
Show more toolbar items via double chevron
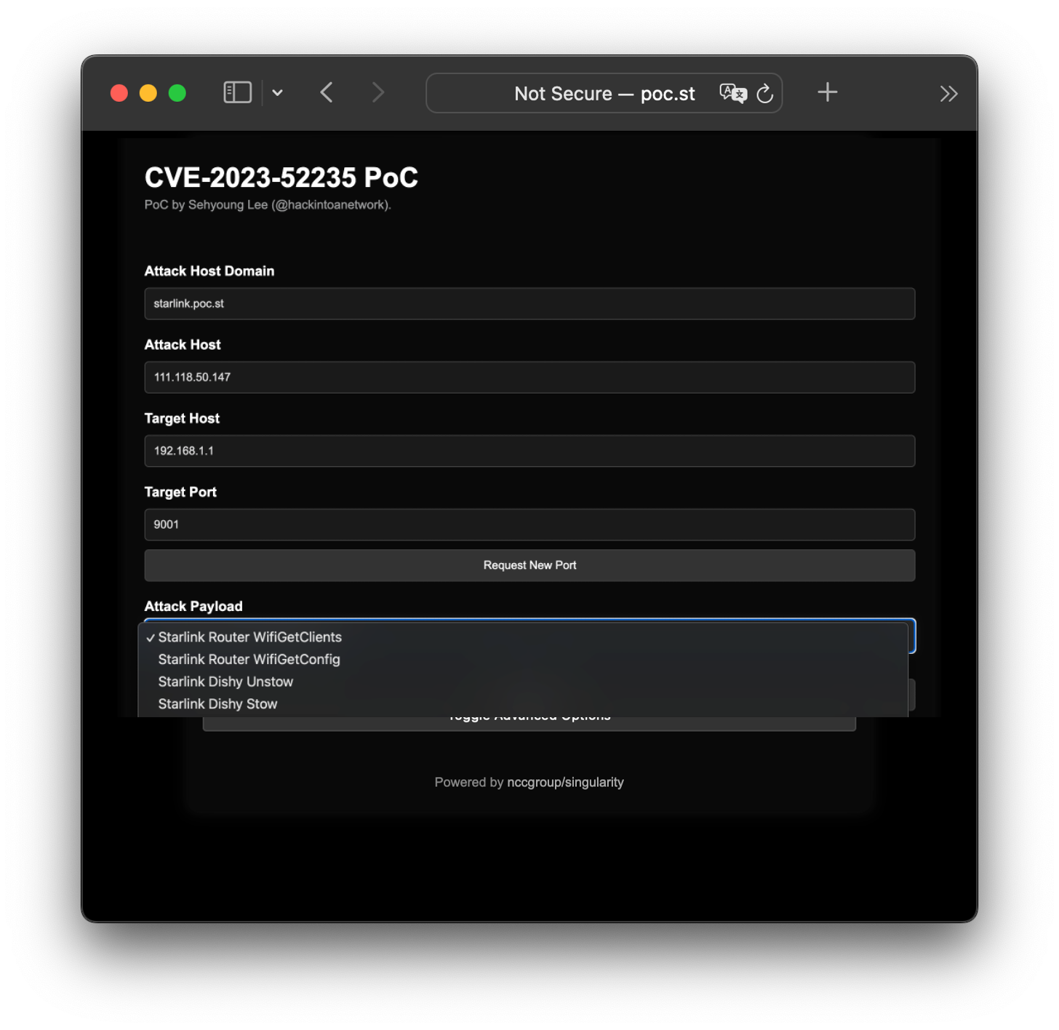[x=948, y=93]
